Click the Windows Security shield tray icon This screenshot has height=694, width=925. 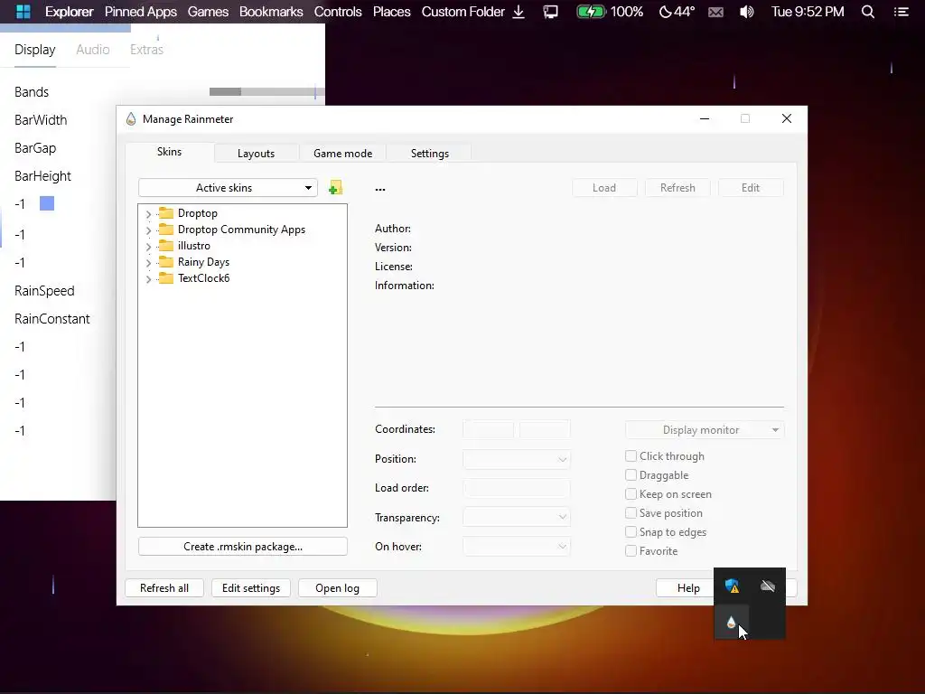click(x=732, y=586)
